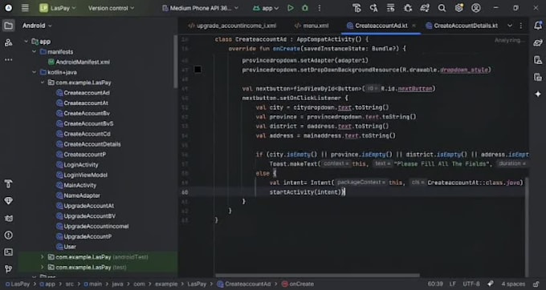
Task: Open the gem icon tool window
Action: pyautogui.click(x=8, y=201)
